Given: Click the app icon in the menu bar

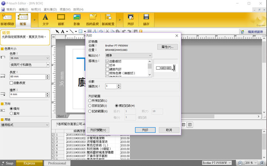Looking at the screenshot, I should 3,10.
